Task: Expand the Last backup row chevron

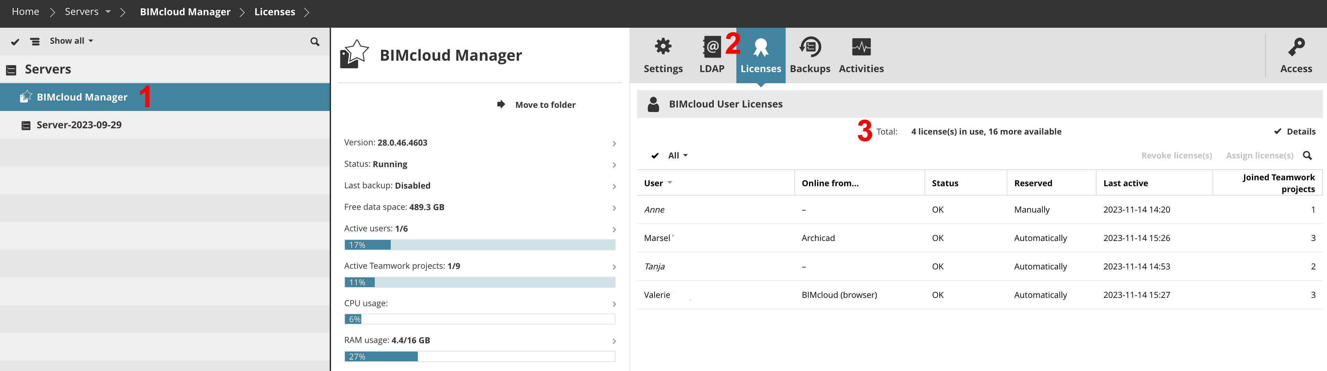Action: [614, 187]
